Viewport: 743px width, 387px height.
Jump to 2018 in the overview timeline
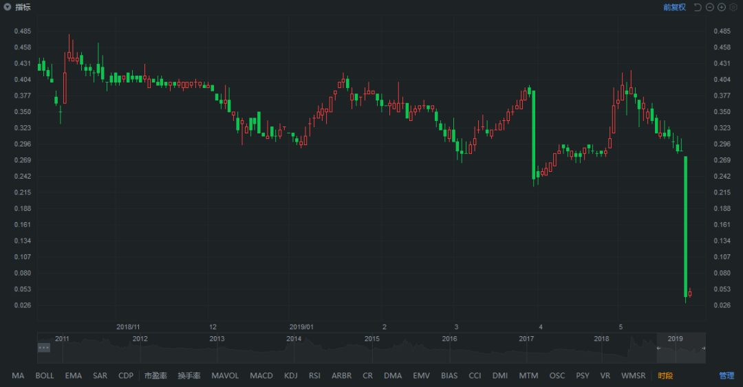601,339
